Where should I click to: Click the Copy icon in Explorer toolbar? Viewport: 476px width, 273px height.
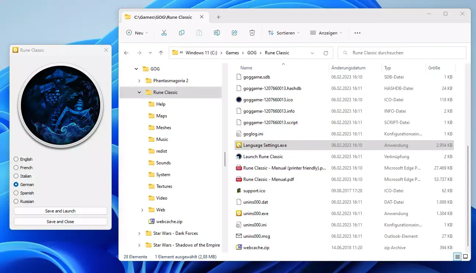tap(182, 33)
